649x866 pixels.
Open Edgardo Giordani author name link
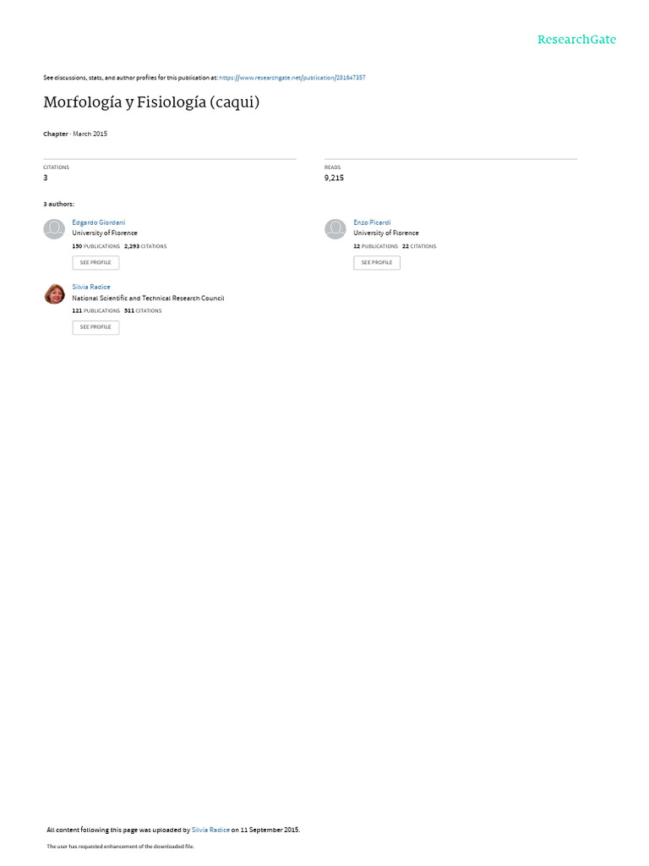point(98,222)
